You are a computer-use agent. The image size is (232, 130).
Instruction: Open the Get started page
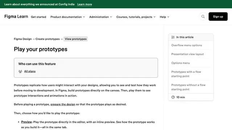coord(38,17)
